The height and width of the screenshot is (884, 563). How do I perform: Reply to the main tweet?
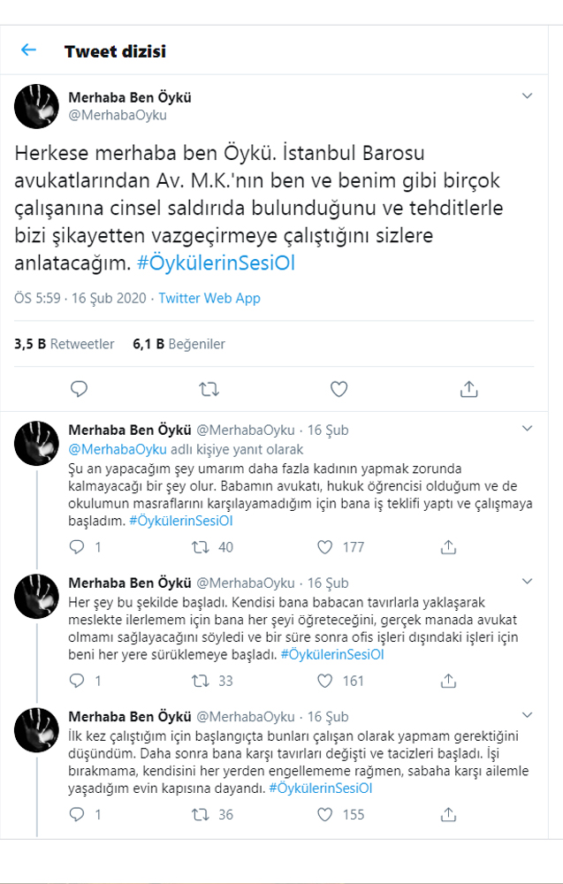(x=79, y=389)
